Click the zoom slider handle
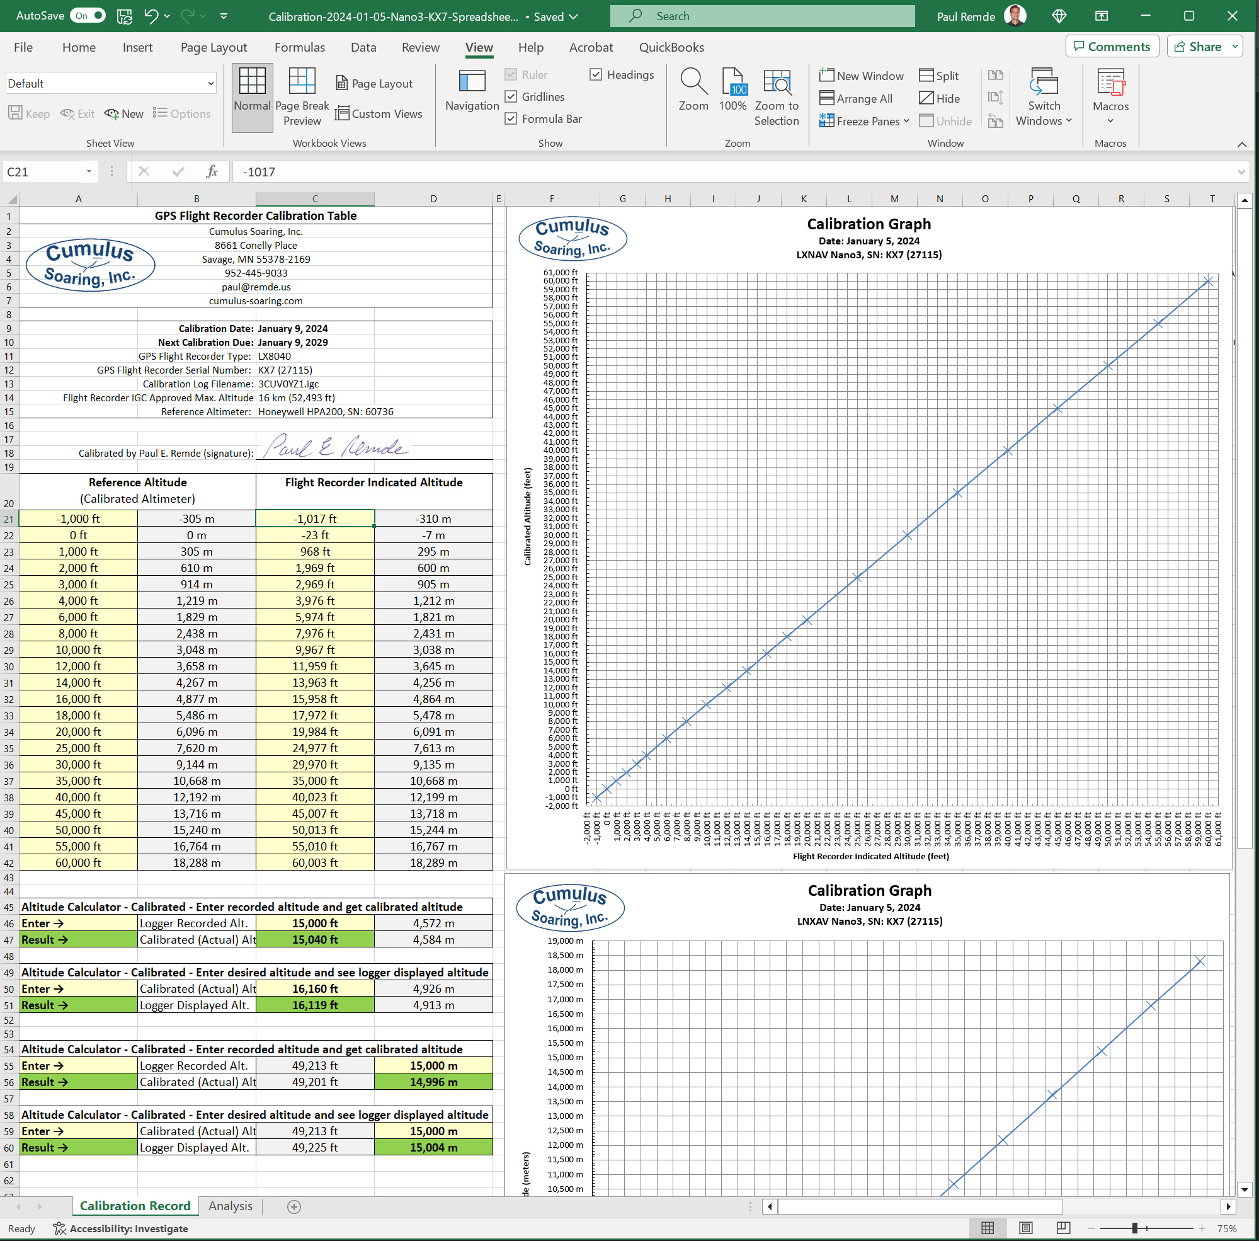Viewport: 1259px width, 1241px height. (x=1134, y=1228)
